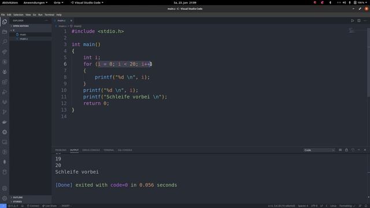Open the editor's More Actions ellipsis
This screenshot has height=208, width=370.
[x=365, y=21]
